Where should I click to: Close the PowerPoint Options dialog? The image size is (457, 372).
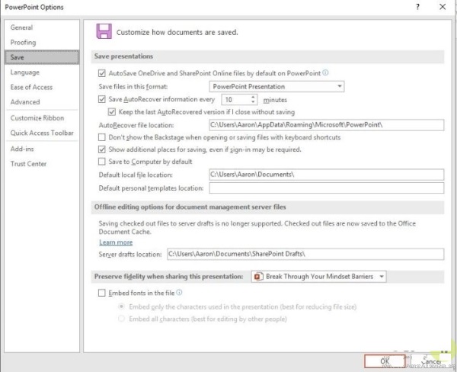pyautogui.click(x=443, y=7)
